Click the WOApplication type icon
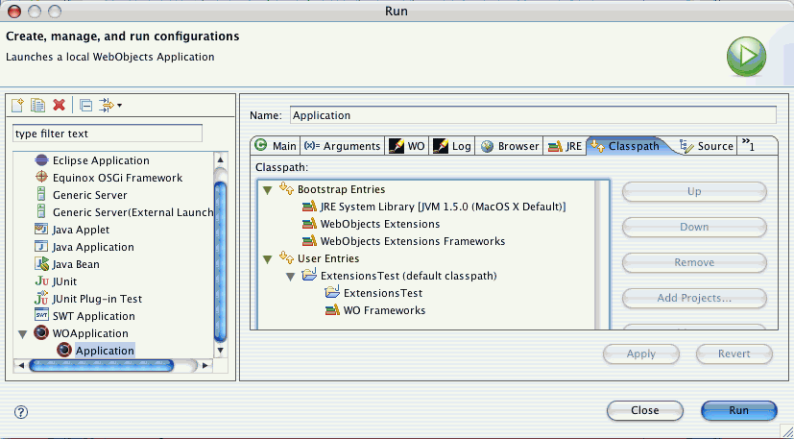Viewport: 794px width, 439px height. pyautogui.click(x=41, y=333)
